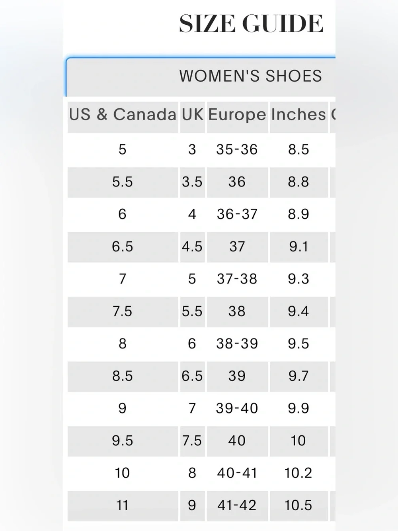The height and width of the screenshot is (531, 398).
Task: Select the Europe 36-37 cell
Action: [x=237, y=214]
